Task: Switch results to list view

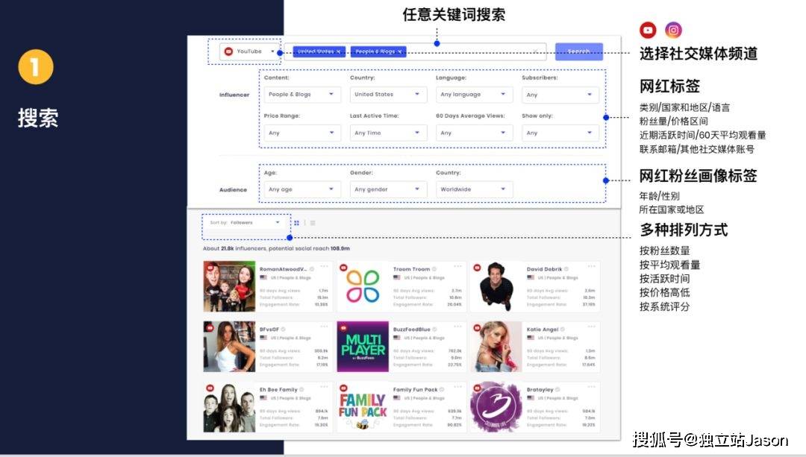Action: [313, 222]
